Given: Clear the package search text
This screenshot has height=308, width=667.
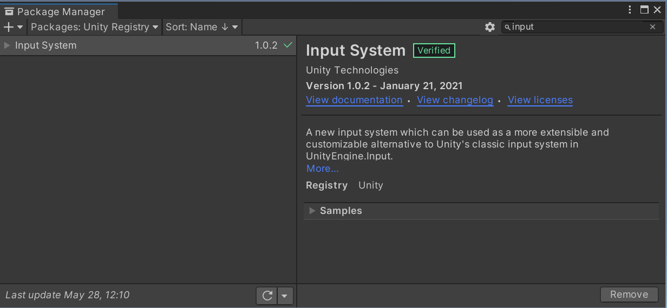Looking at the screenshot, I should [653, 27].
